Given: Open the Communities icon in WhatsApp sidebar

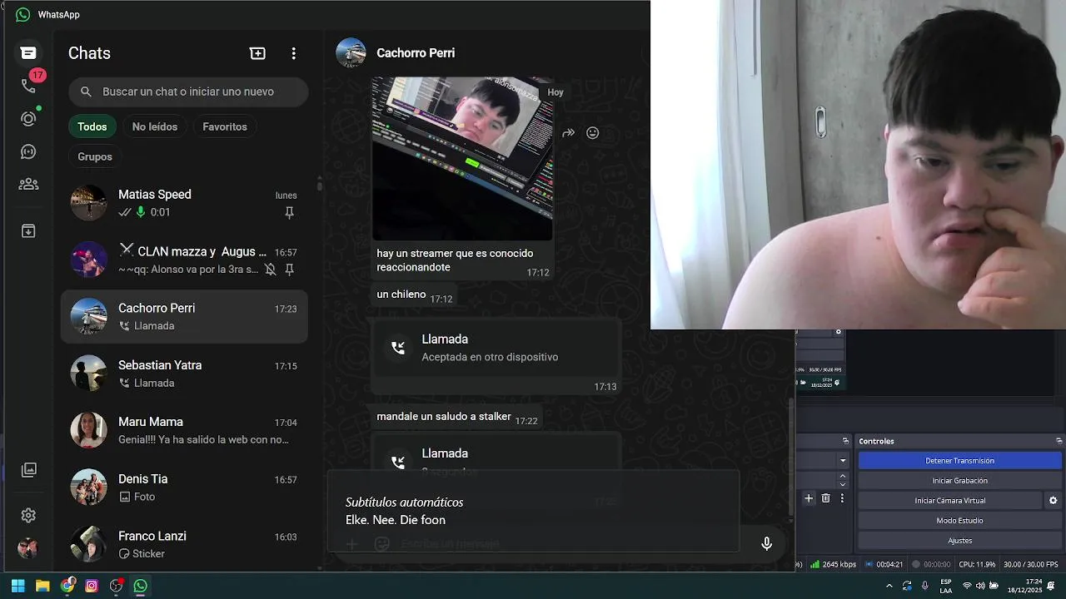Looking at the screenshot, I should pyautogui.click(x=28, y=185).
